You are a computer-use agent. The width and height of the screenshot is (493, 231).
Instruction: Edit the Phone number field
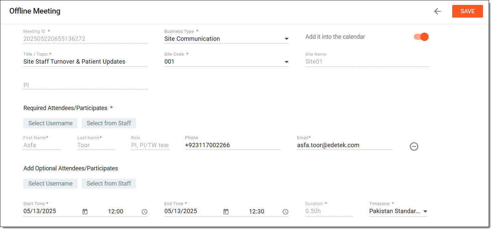(x=233, y=145)
